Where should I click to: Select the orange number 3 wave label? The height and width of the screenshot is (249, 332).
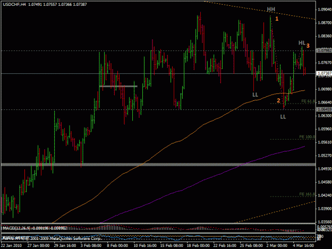(x=308, y=46)
